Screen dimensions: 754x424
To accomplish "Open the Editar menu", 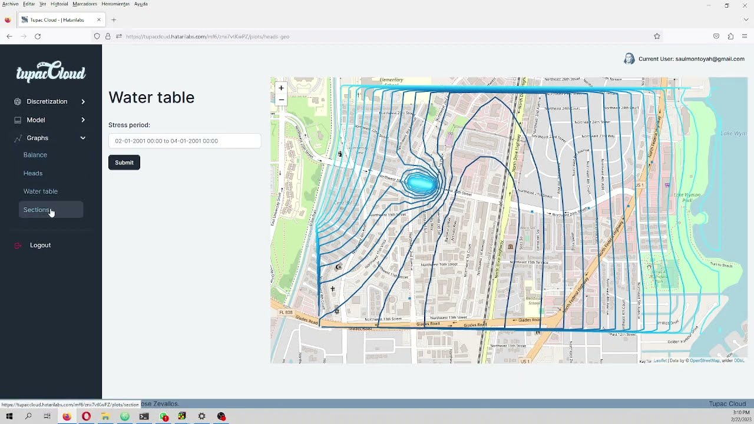I will [29, 4].
